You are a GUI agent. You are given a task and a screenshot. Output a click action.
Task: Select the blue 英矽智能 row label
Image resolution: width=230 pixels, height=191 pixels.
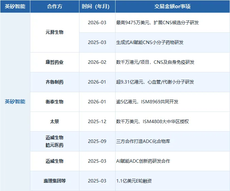[x=15, y=102]
